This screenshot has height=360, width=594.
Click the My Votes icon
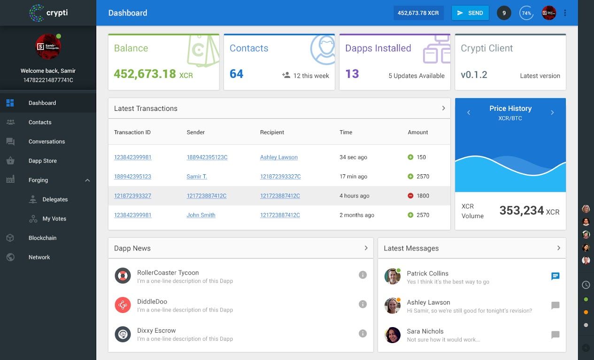pos(33,219)
